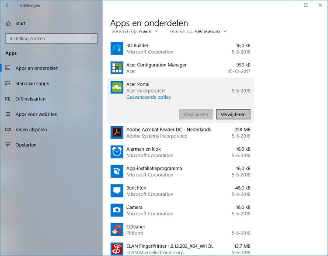
Task: Click the Acer Portal cloud icon
Action: tap(117, 87)
